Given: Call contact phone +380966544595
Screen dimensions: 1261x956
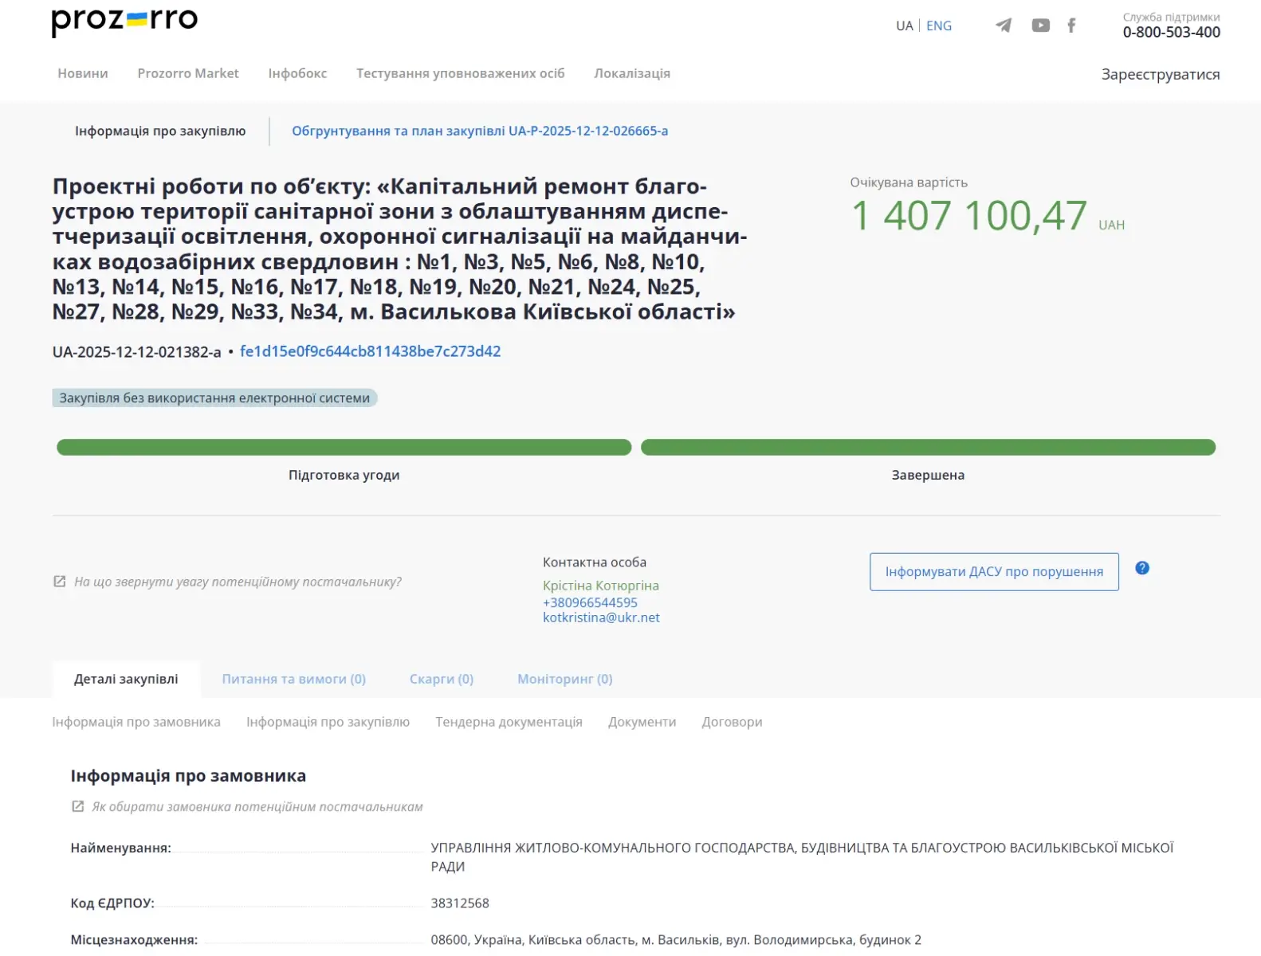Looking at the screenshot, I should pyautogui.click(x=590, y=602).
